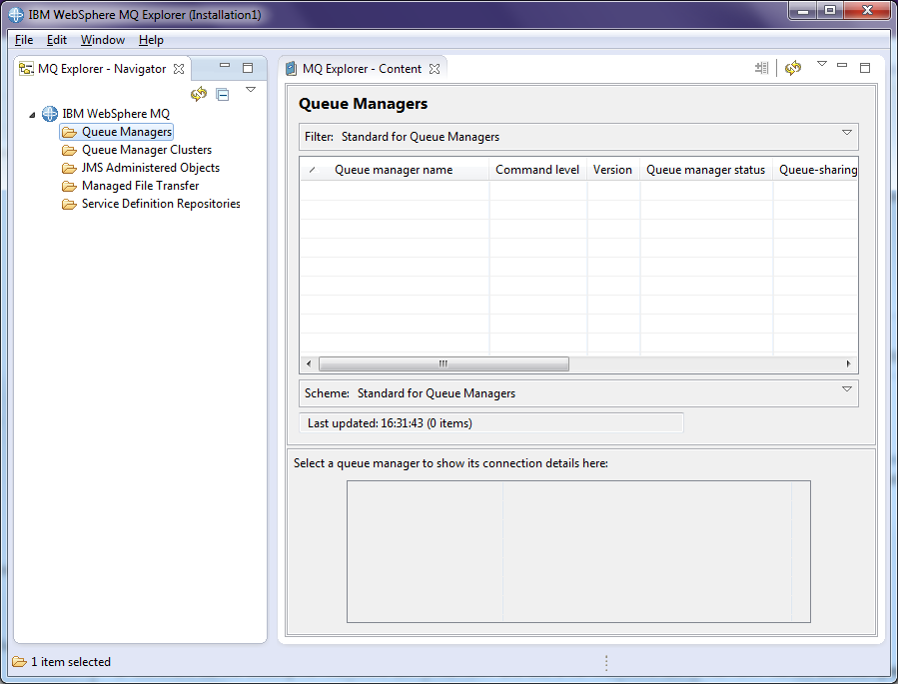Click the Queue Managers heading
This screenshot has width=898, height=684.
click(x=363, y=104)
